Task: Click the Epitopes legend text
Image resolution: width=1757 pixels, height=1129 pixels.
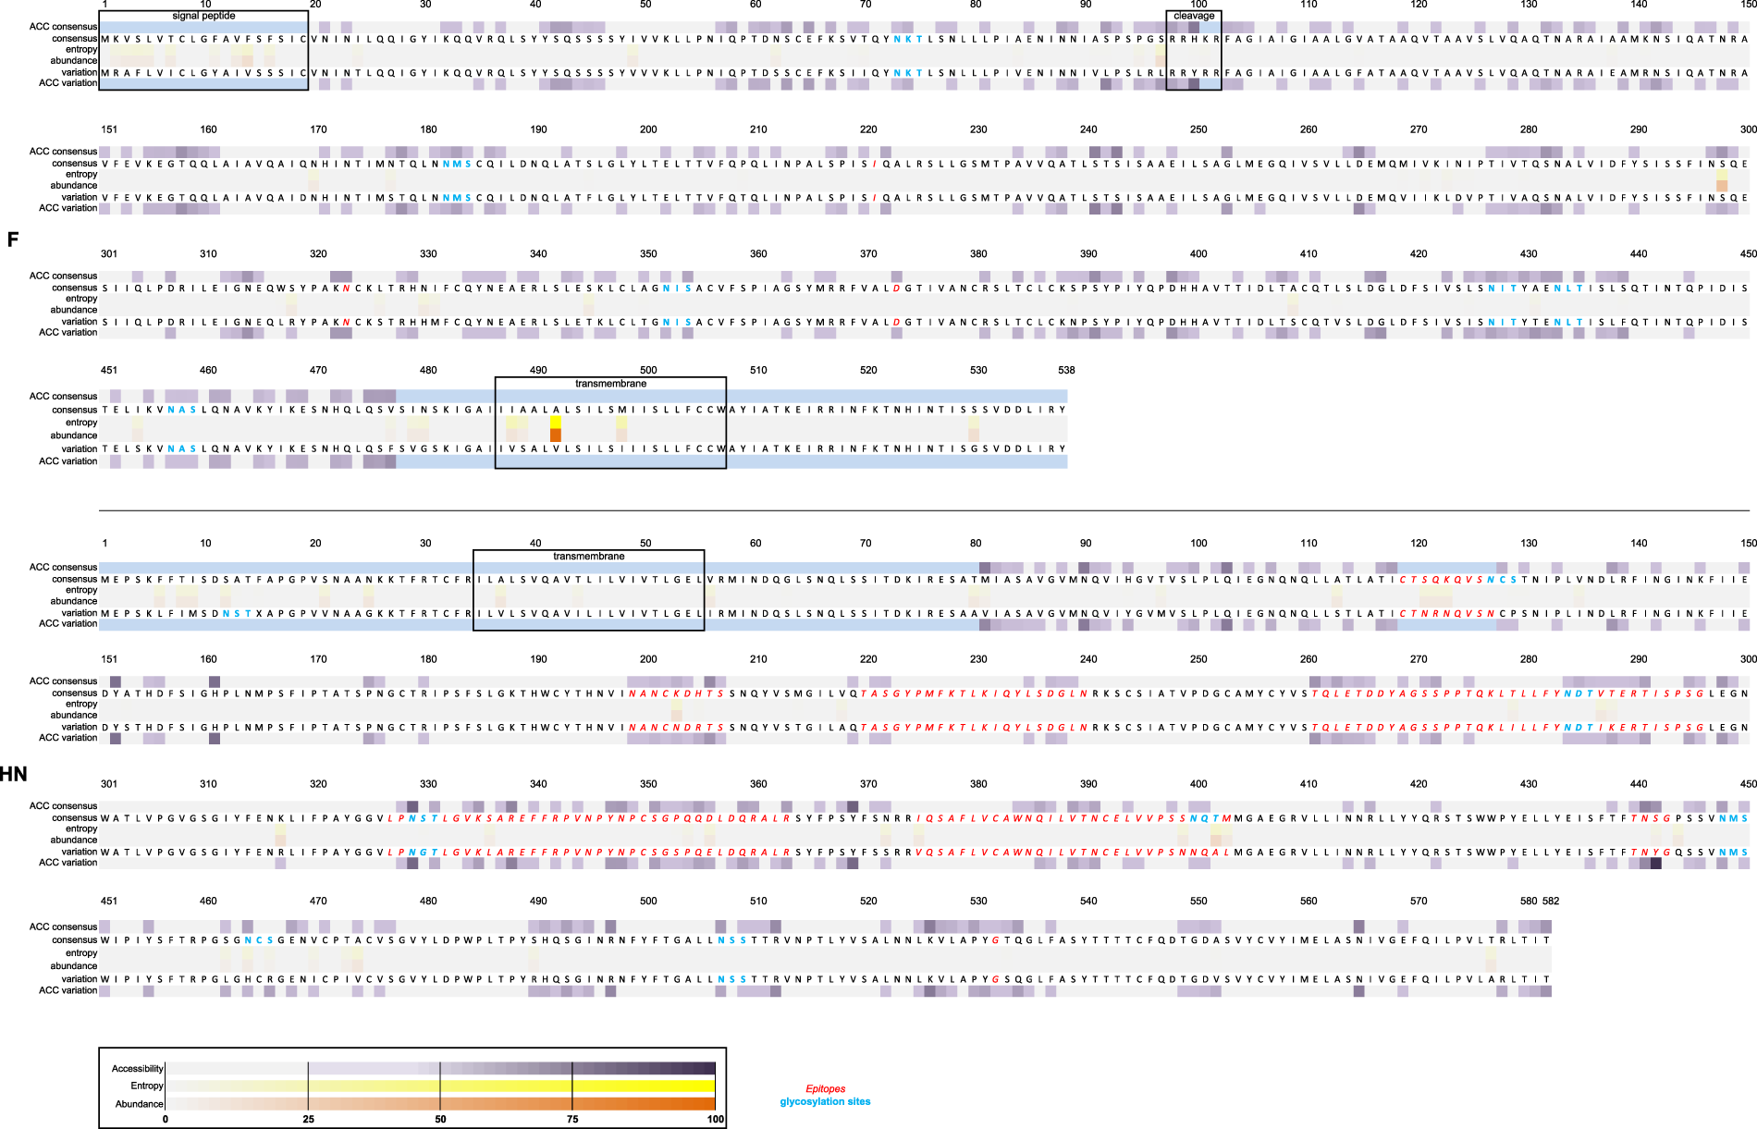Action: 826,1087
